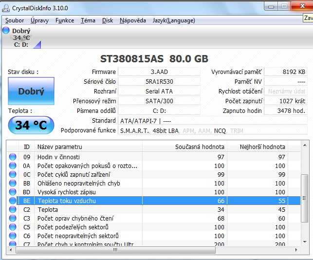Screen dimensions: 313x260
Task: Click status orb beside attribute BB
Action: (13, 184)
